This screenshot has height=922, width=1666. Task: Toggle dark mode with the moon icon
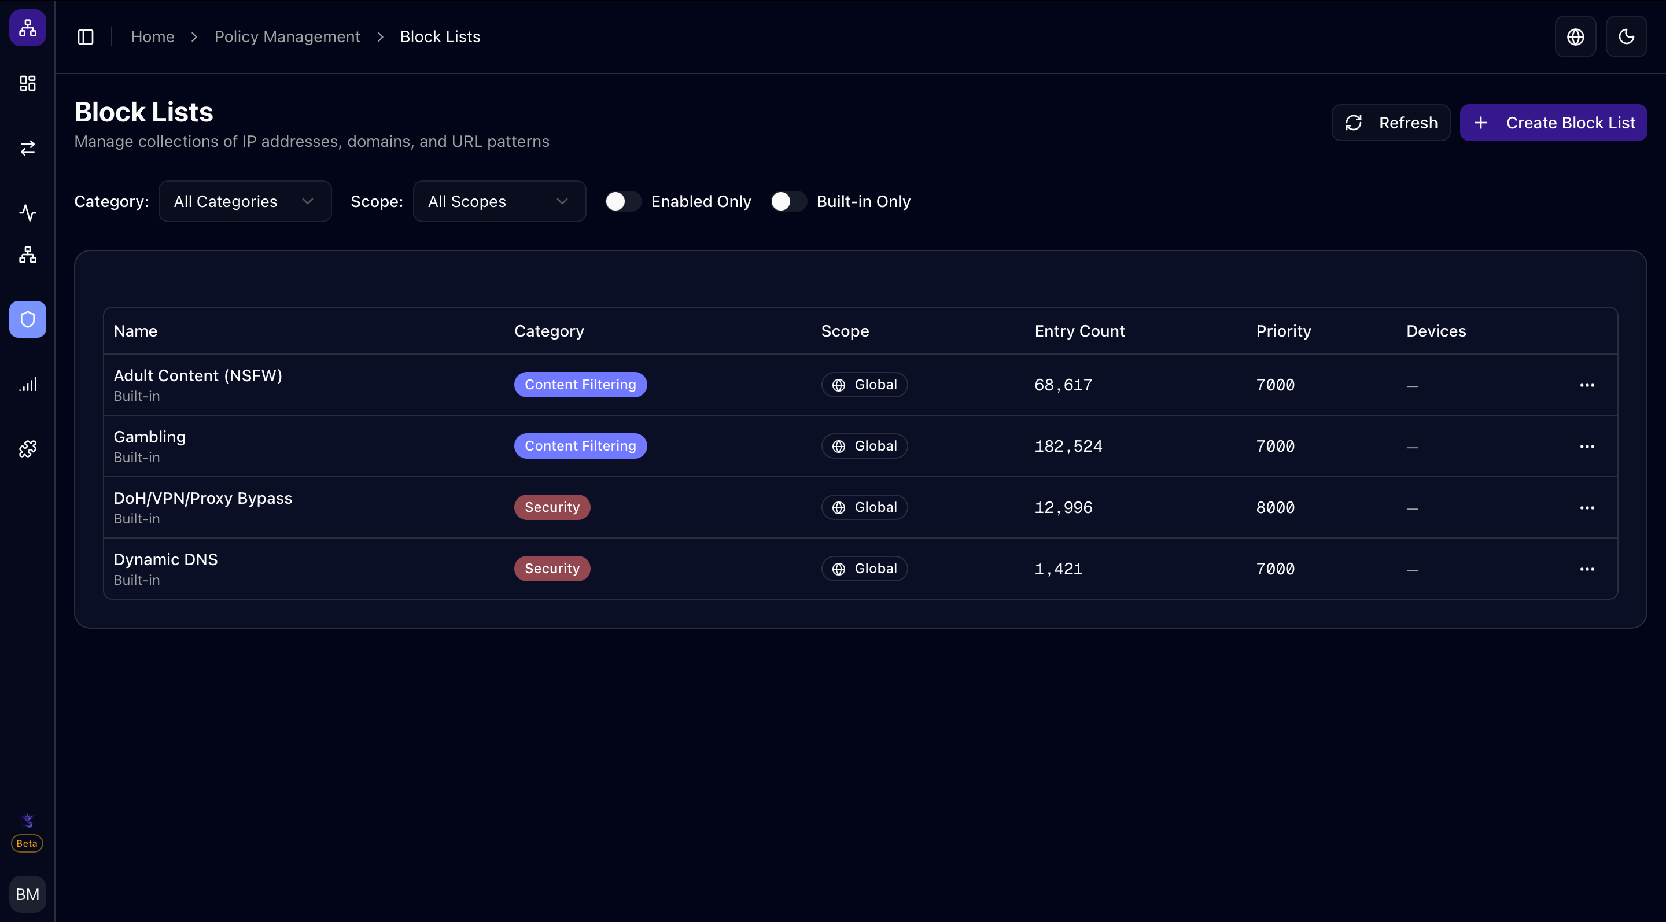[x=1626, y=36]
